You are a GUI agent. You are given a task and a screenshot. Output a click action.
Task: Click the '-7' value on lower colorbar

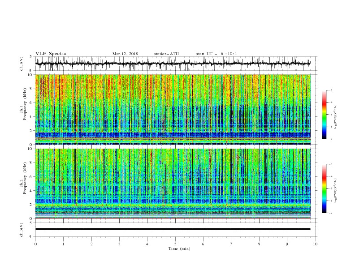[x=330, y=213]
